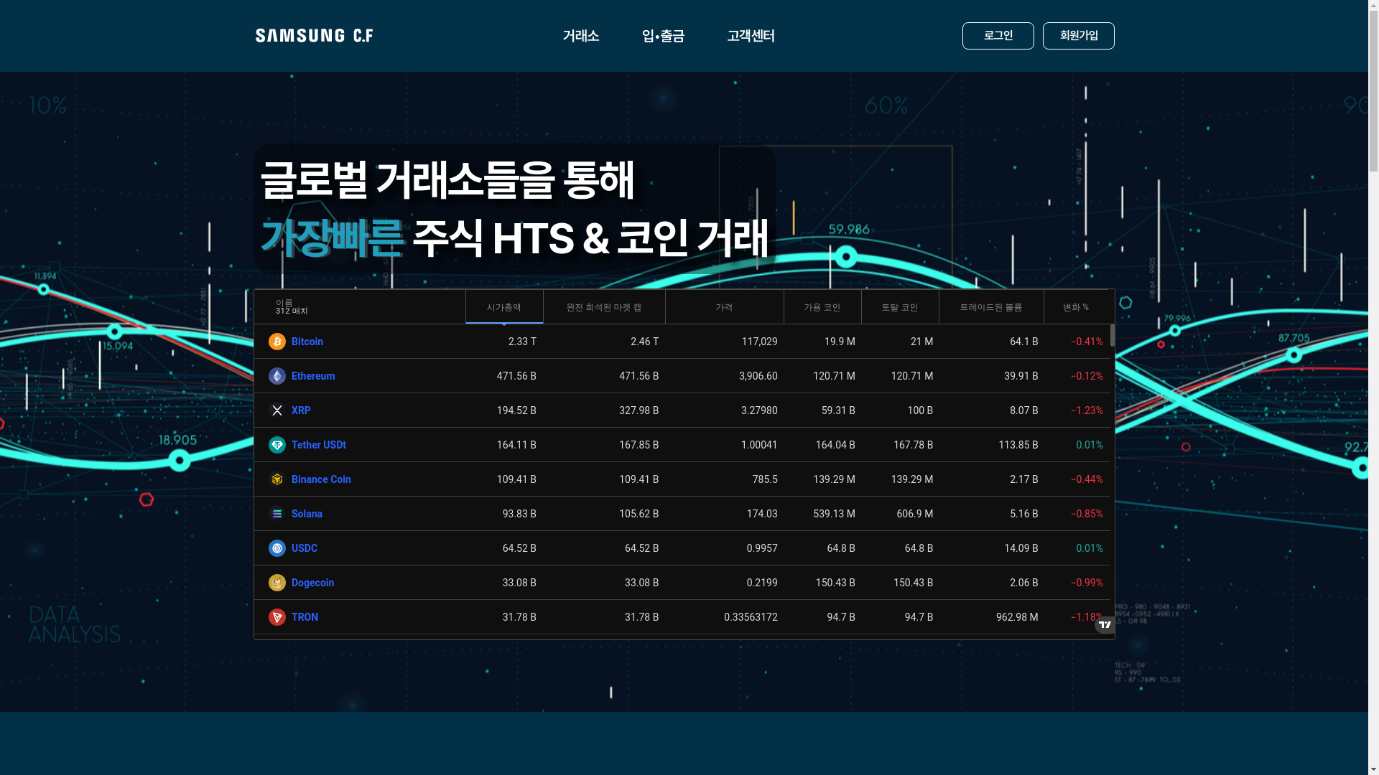Open the USDC link
The width and height of the screenshot is (1379, 775).
coord(305,548)
